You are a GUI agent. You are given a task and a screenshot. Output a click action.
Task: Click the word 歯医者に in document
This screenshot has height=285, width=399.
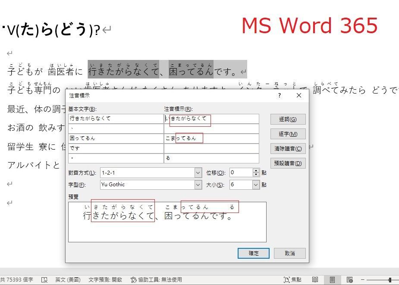[x=65, y=72]
